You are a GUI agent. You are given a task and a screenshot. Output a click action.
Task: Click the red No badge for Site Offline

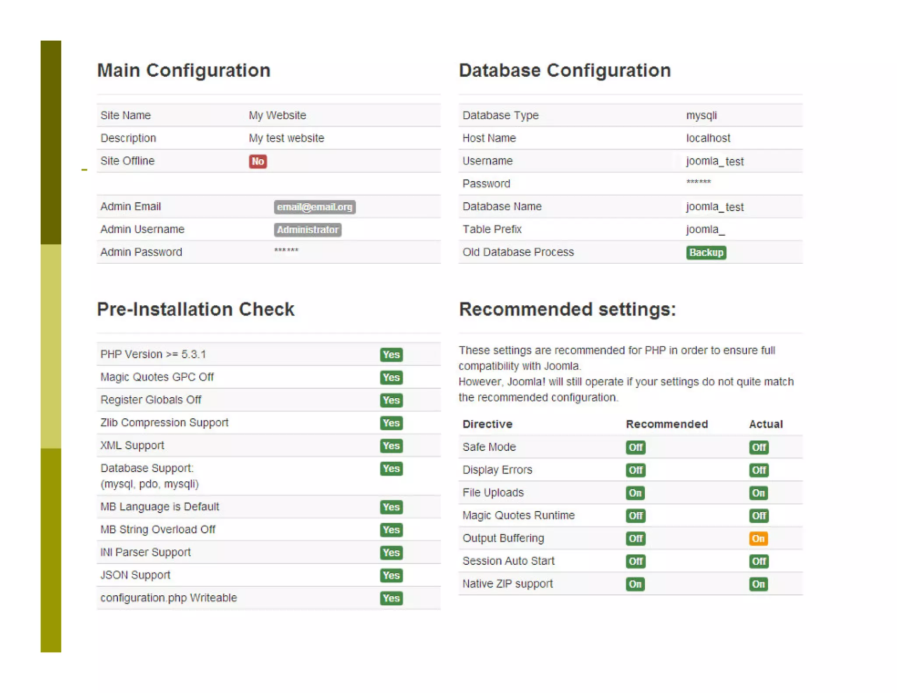(258, 161)
